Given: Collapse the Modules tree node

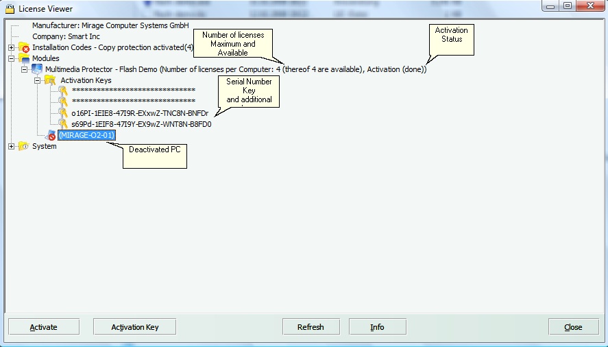Looking at the screenshot, I should pos(12,59).
